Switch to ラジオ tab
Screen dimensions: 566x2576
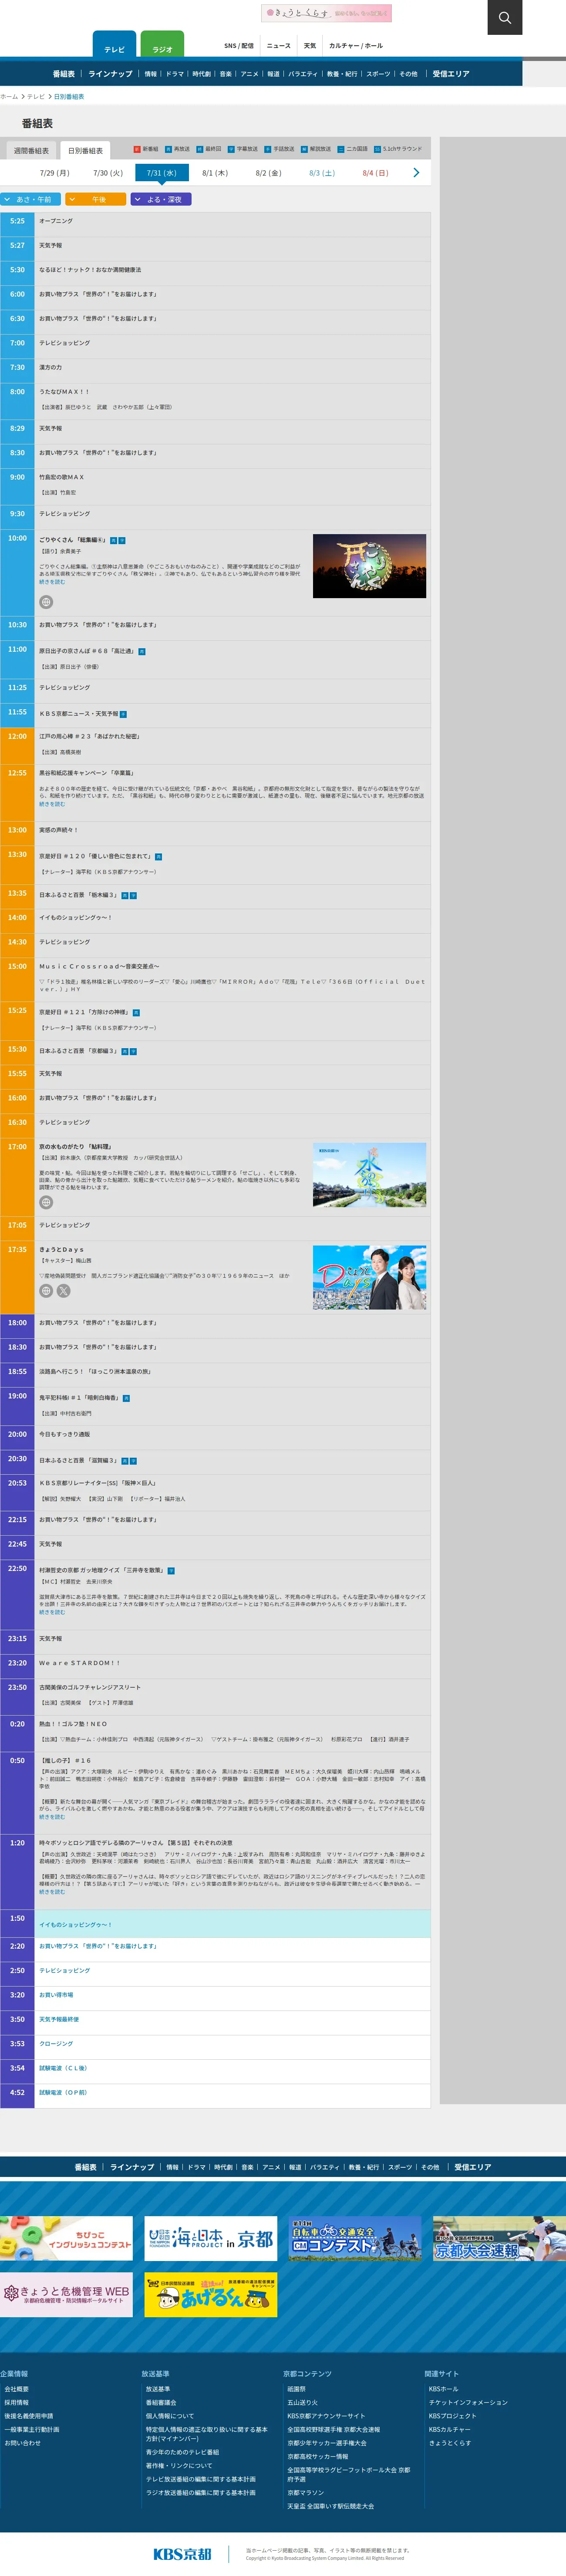click(x=163, y=45)
